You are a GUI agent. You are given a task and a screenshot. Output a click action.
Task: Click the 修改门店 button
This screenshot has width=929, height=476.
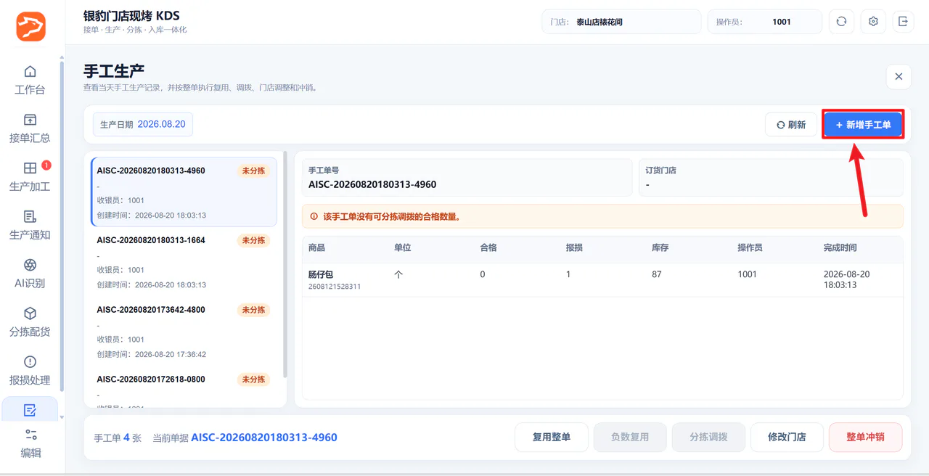tap(787, 438)
